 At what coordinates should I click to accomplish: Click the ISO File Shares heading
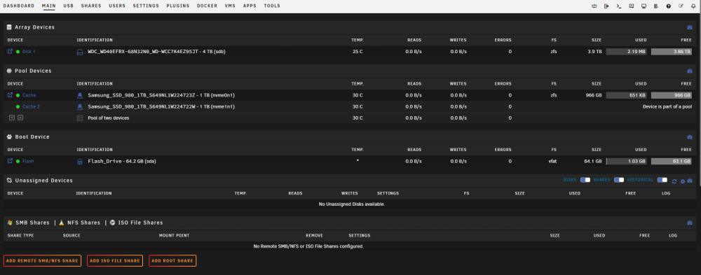(x=140, y=223)
